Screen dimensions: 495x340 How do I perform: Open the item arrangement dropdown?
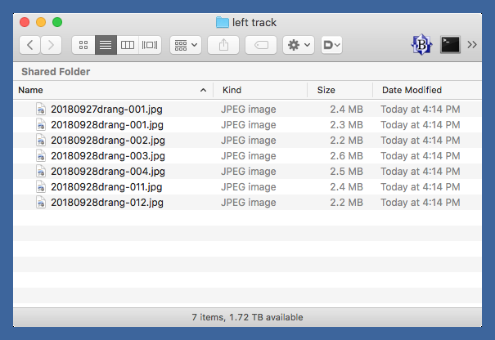186,46
